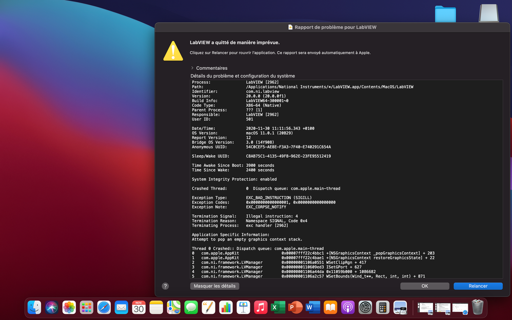Open Launchpad from the dock
The height and width of the screenshot is (320, 512).
(x=87, y=307)
